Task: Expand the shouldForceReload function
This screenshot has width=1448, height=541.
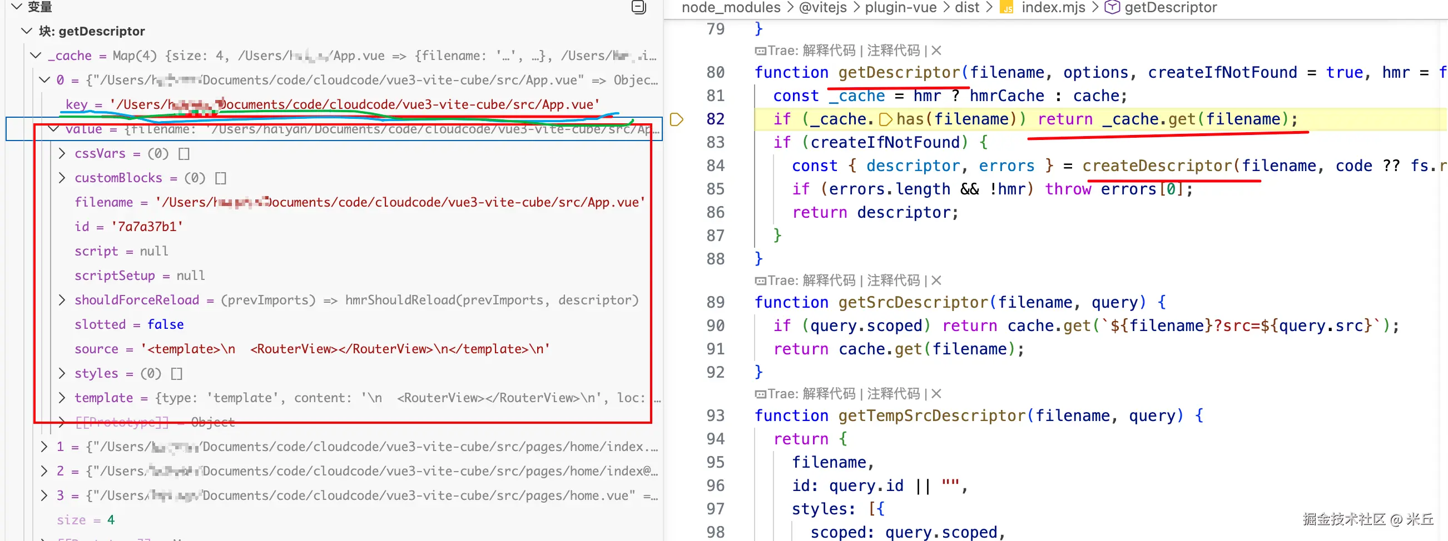Action: (62, 300)
